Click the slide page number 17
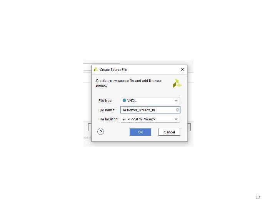Screen dimensions: 277x207 pos(258,197)
